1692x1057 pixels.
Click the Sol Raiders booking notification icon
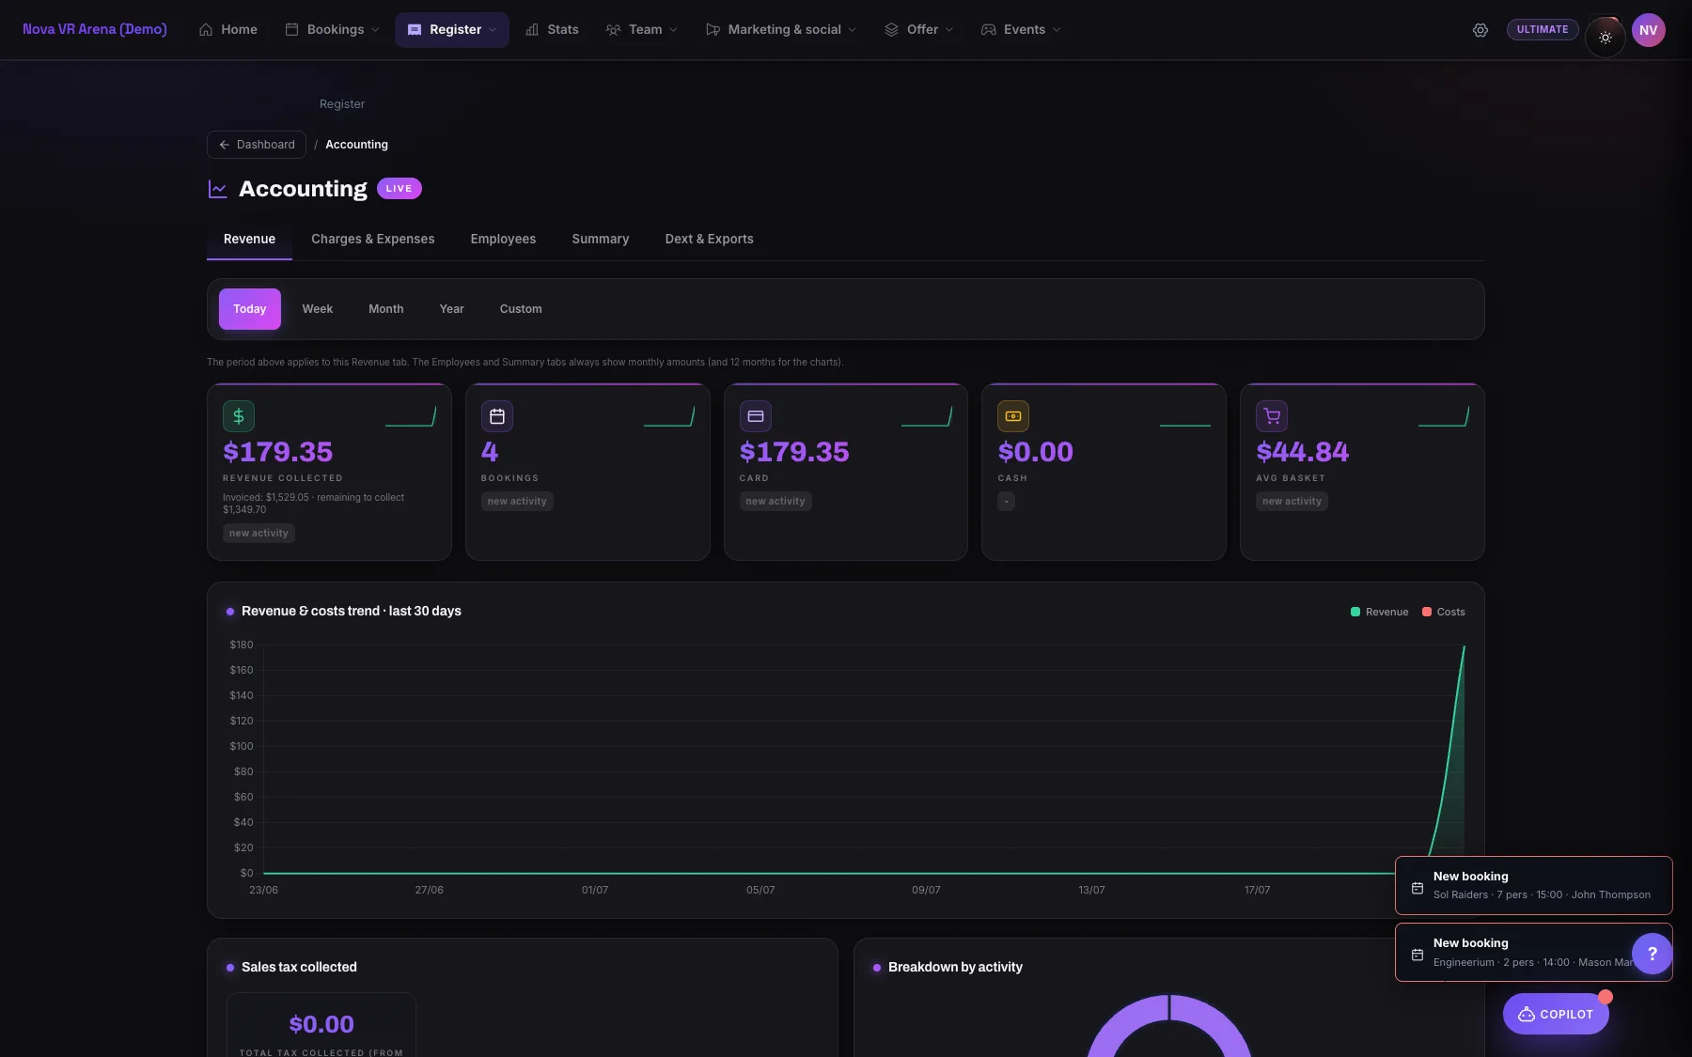(x=1418, y=887)
